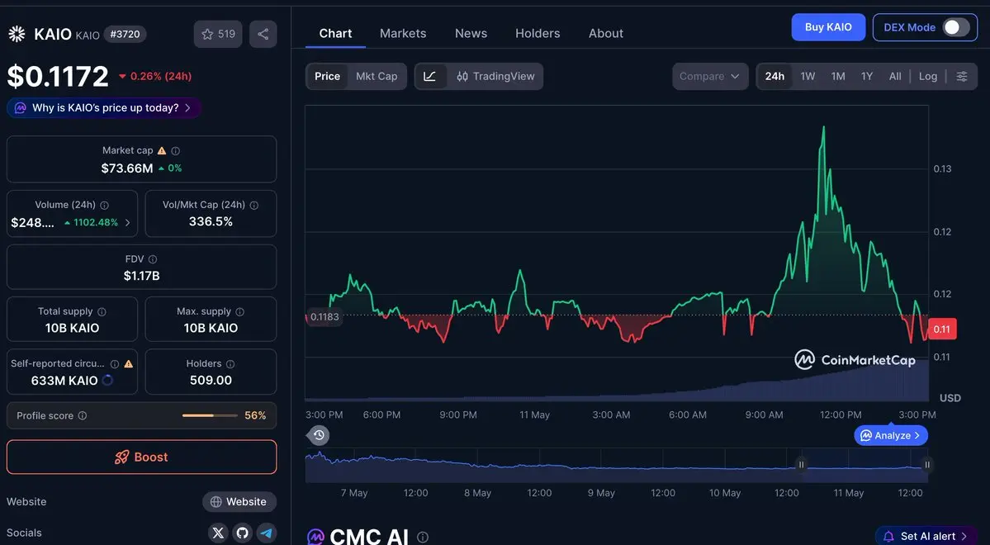Image resolution: width=990 pixels, height=545 pixels.
Task: Open the Chart tab
Action: (335, 34)
